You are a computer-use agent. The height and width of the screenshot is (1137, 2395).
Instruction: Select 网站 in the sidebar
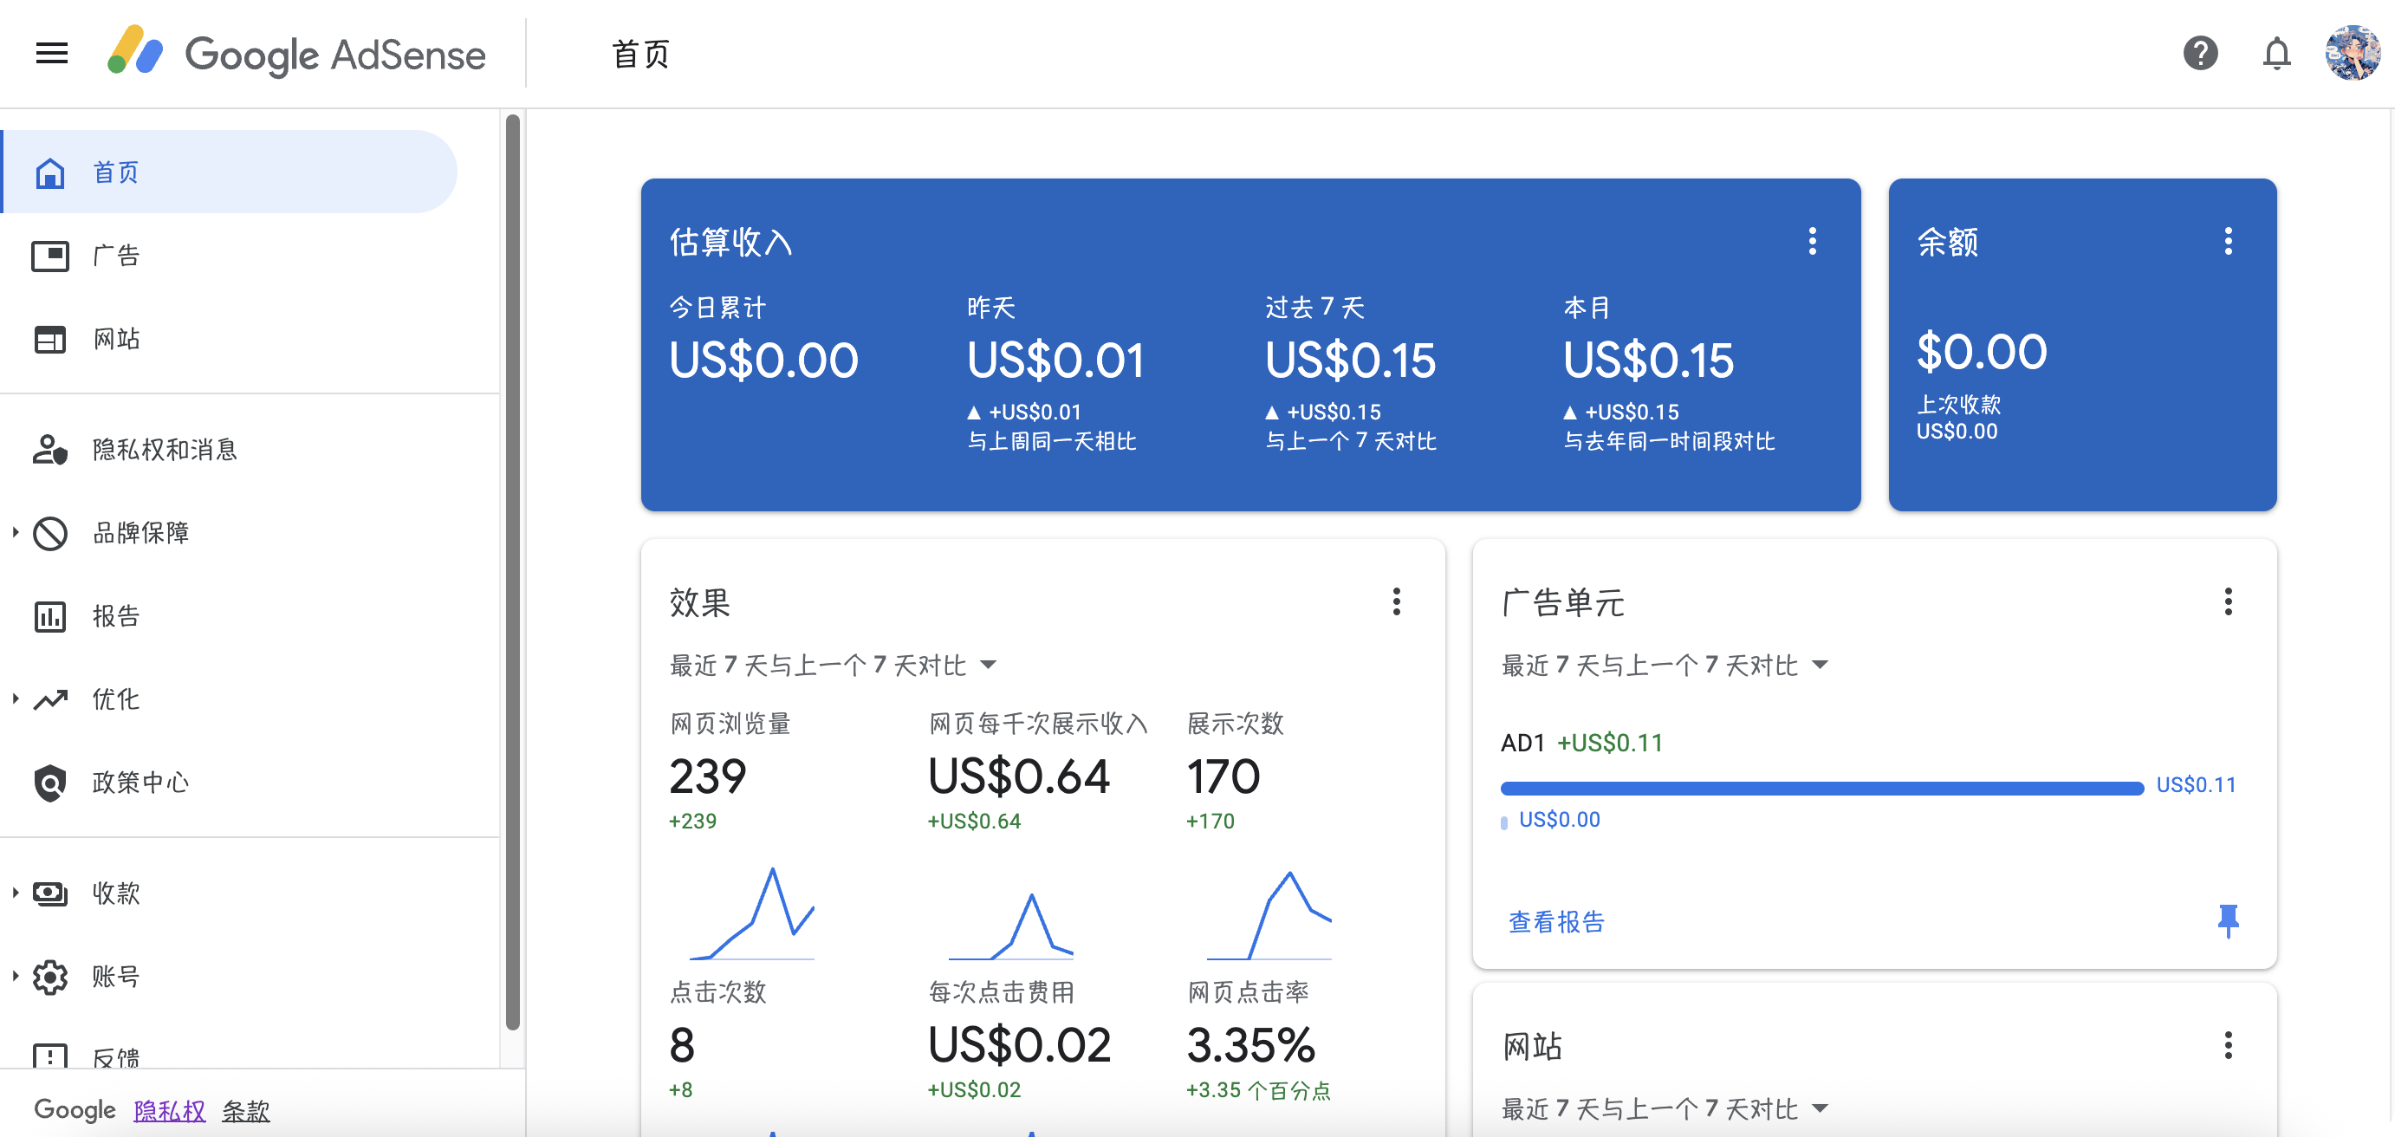point(229,340)
